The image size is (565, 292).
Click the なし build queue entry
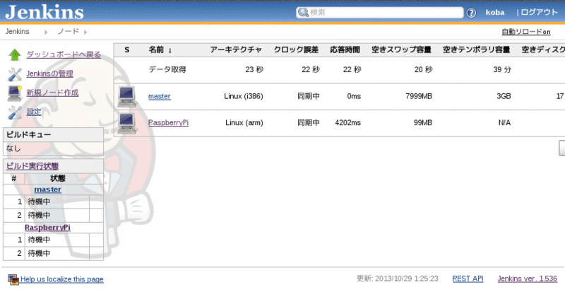(13, 148)
